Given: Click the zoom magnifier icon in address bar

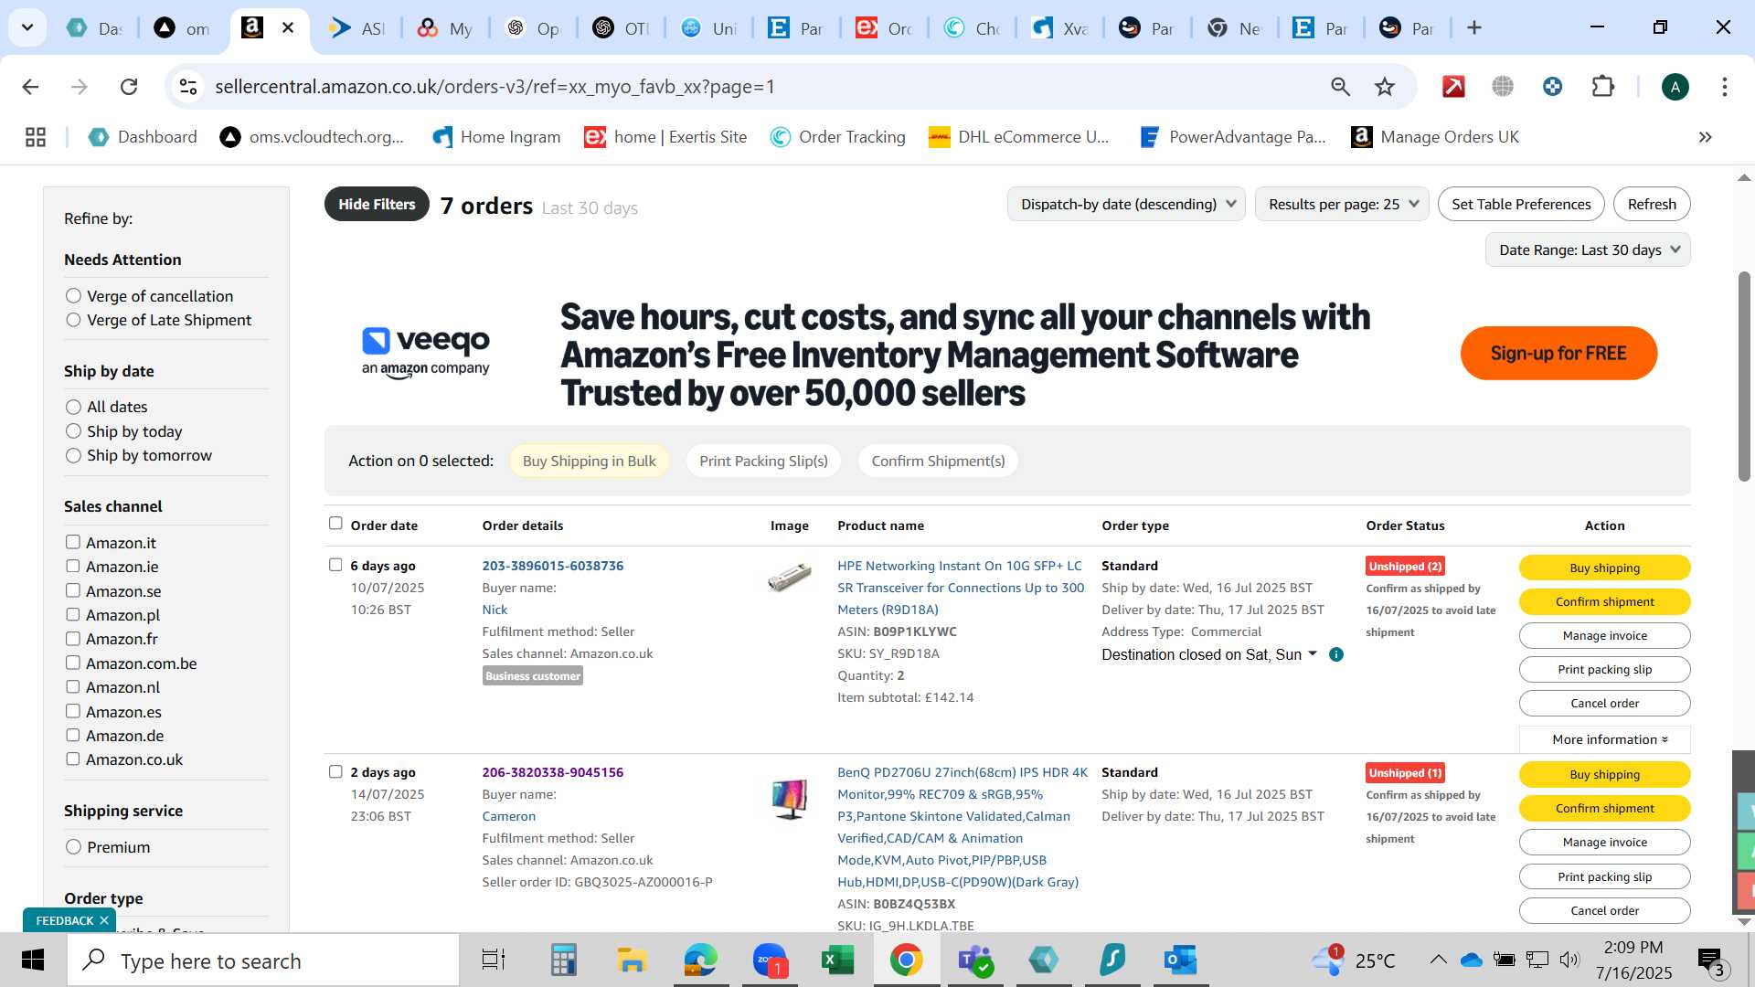Looking at the screenshot, I should [x=1340, y=87].
